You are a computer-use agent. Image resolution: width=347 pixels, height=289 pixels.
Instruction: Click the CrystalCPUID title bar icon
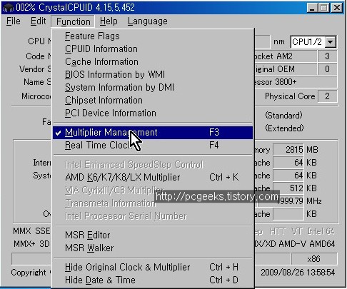click(x=9, y=8)
